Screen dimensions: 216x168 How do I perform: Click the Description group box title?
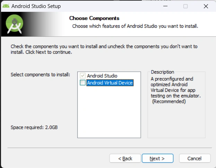[x=163, y=72]
